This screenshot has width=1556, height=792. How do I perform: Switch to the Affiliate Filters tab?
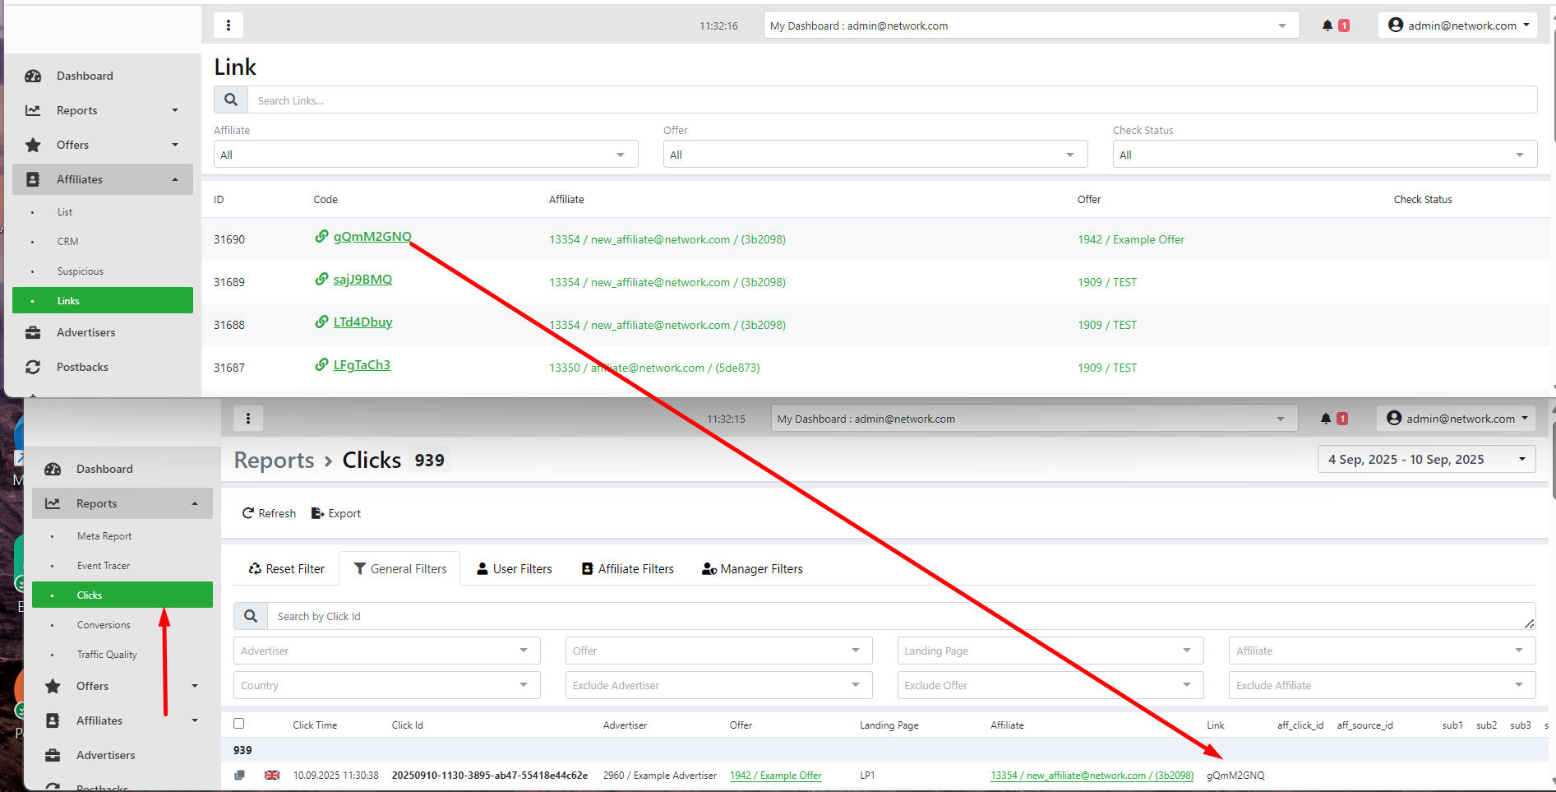pyautogui.click(x=627, y=569)
